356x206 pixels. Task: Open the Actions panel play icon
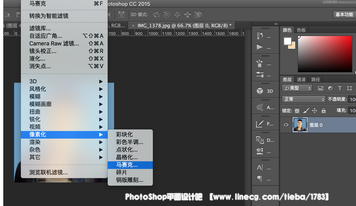(x=260, y=47)
